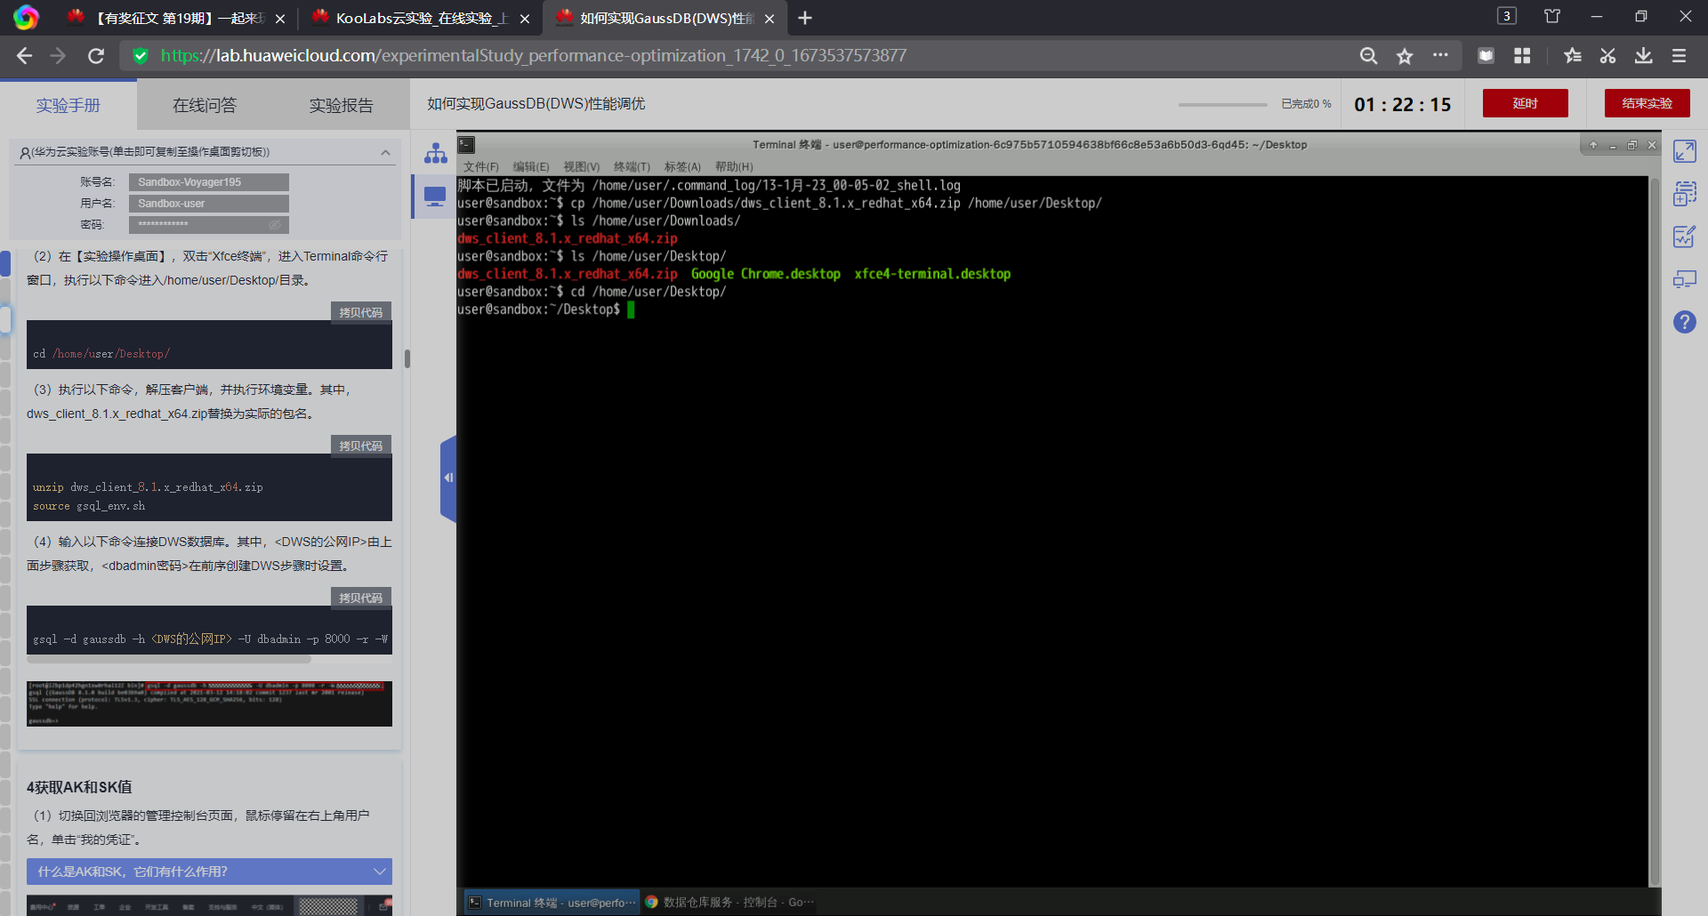The height and width of the screenshot is (916, 1708).
Task: Close the KooLabs云实验 browser tab
Action: [525, 19]
